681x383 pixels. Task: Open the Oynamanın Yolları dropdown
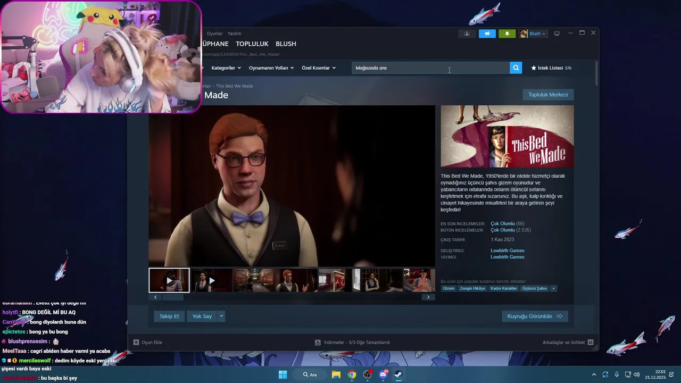(x=271, y=68)
